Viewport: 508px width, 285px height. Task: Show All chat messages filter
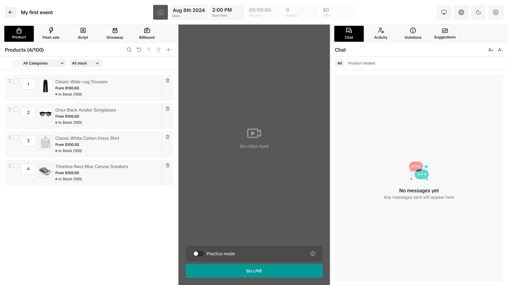340,63
